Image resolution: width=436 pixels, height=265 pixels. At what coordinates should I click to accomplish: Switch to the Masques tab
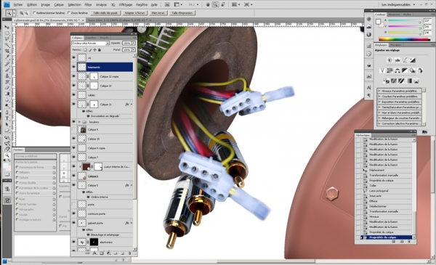[x=395, y=45]
